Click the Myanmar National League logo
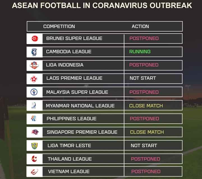The height and width of the screenshot is (179, 202). (x=34, y=105)
